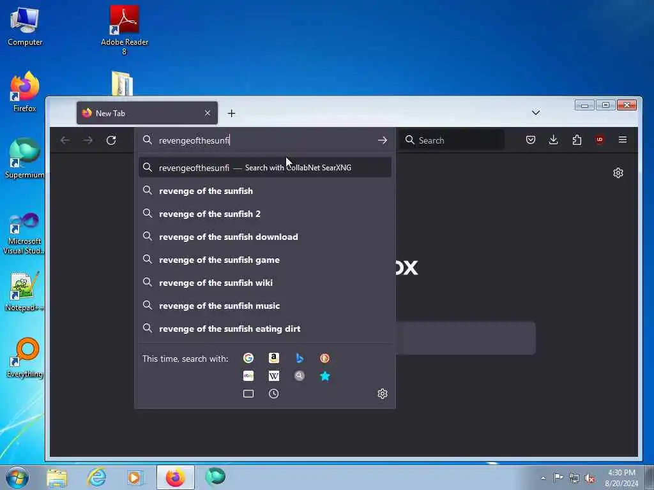Click the muted volume tray icon
This screenshot has width=654, height=490.
tap(589, 478)
